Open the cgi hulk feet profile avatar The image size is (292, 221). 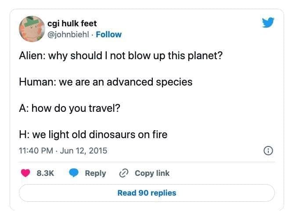(x=31, y=29)
